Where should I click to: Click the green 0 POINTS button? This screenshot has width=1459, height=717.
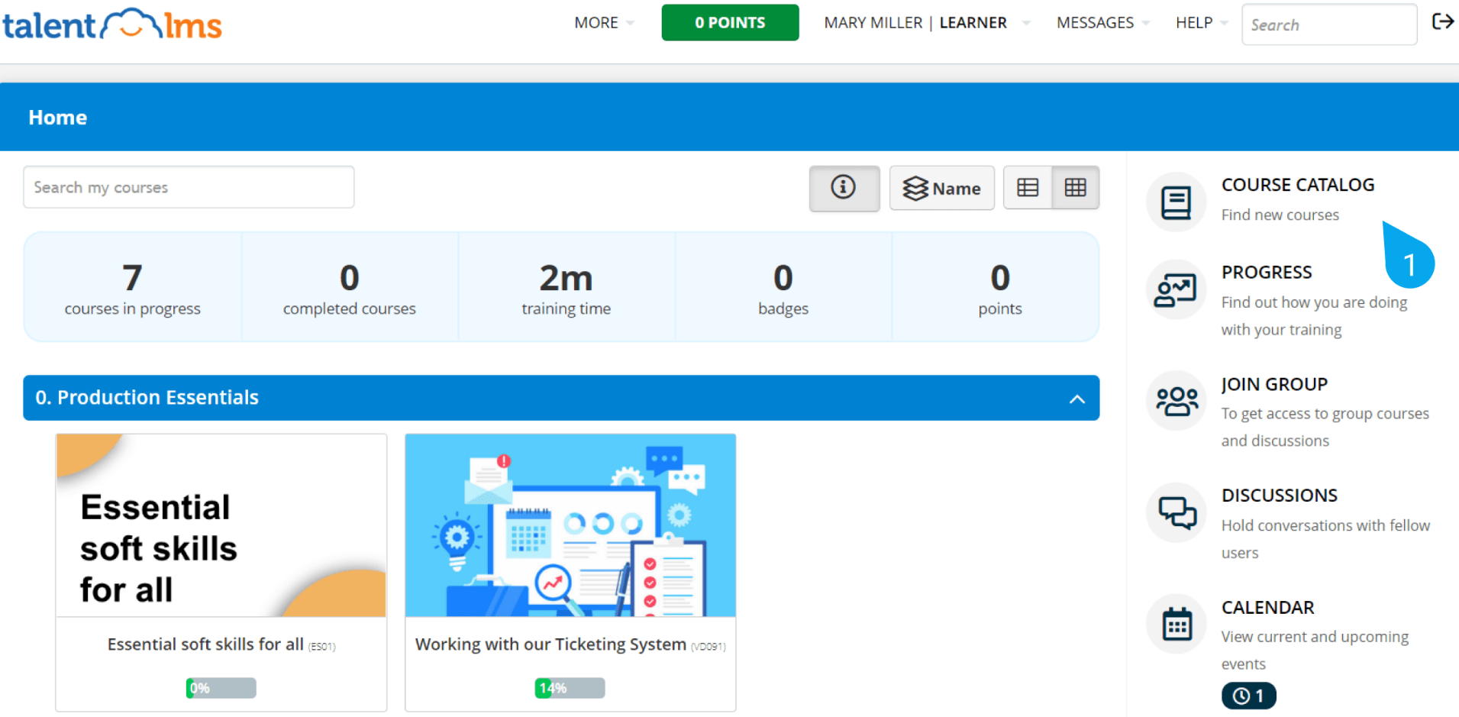pos(729,22)
